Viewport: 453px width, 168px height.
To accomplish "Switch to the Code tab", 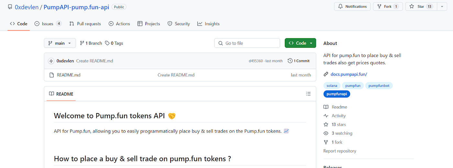I will 18,24.
